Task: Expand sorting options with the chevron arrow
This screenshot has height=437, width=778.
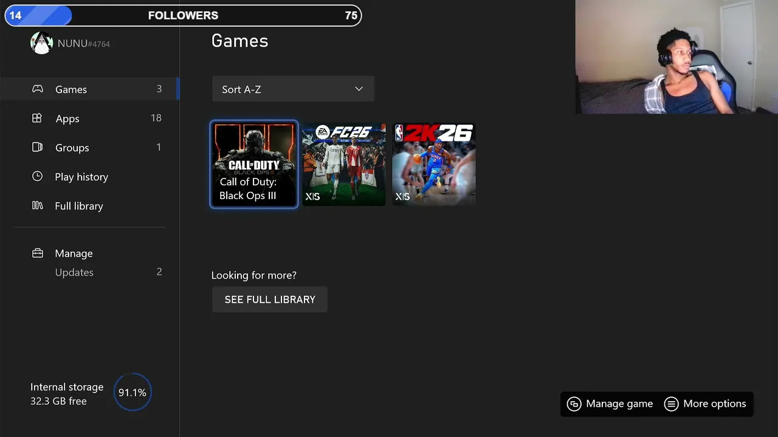Action: pyautogui.click(x=359, y=89)
